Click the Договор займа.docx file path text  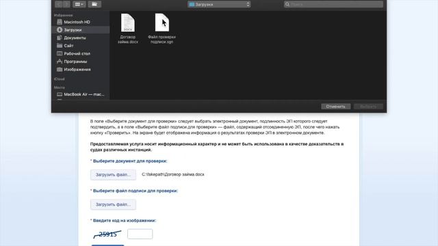[173, 174]
